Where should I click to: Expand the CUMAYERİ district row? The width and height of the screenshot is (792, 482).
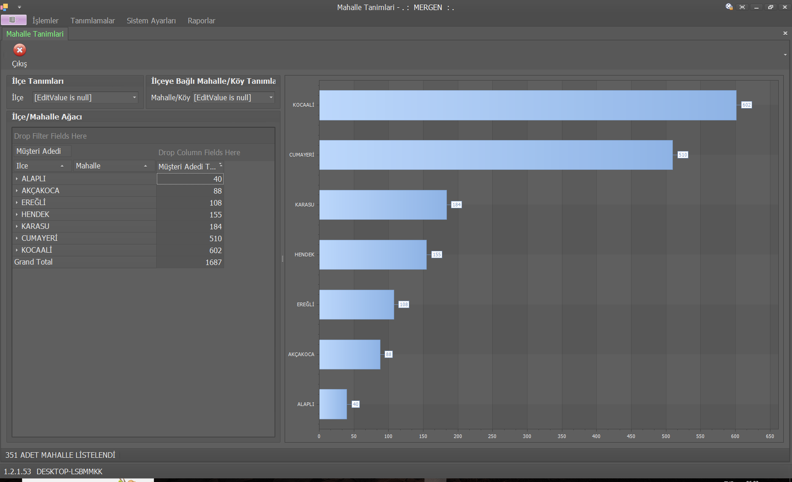tap(17, 238)
